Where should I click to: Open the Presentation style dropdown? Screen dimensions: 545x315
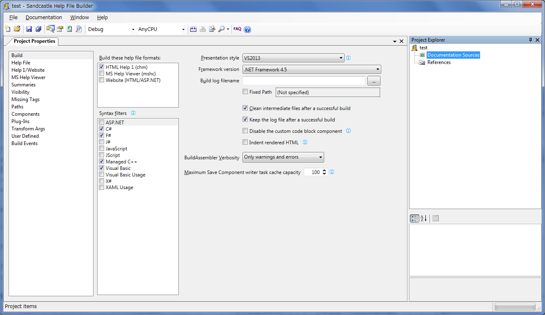[294, 58]
